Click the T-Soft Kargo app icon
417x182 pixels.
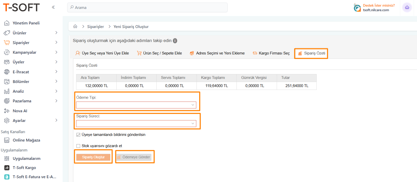tap(7, 167)
